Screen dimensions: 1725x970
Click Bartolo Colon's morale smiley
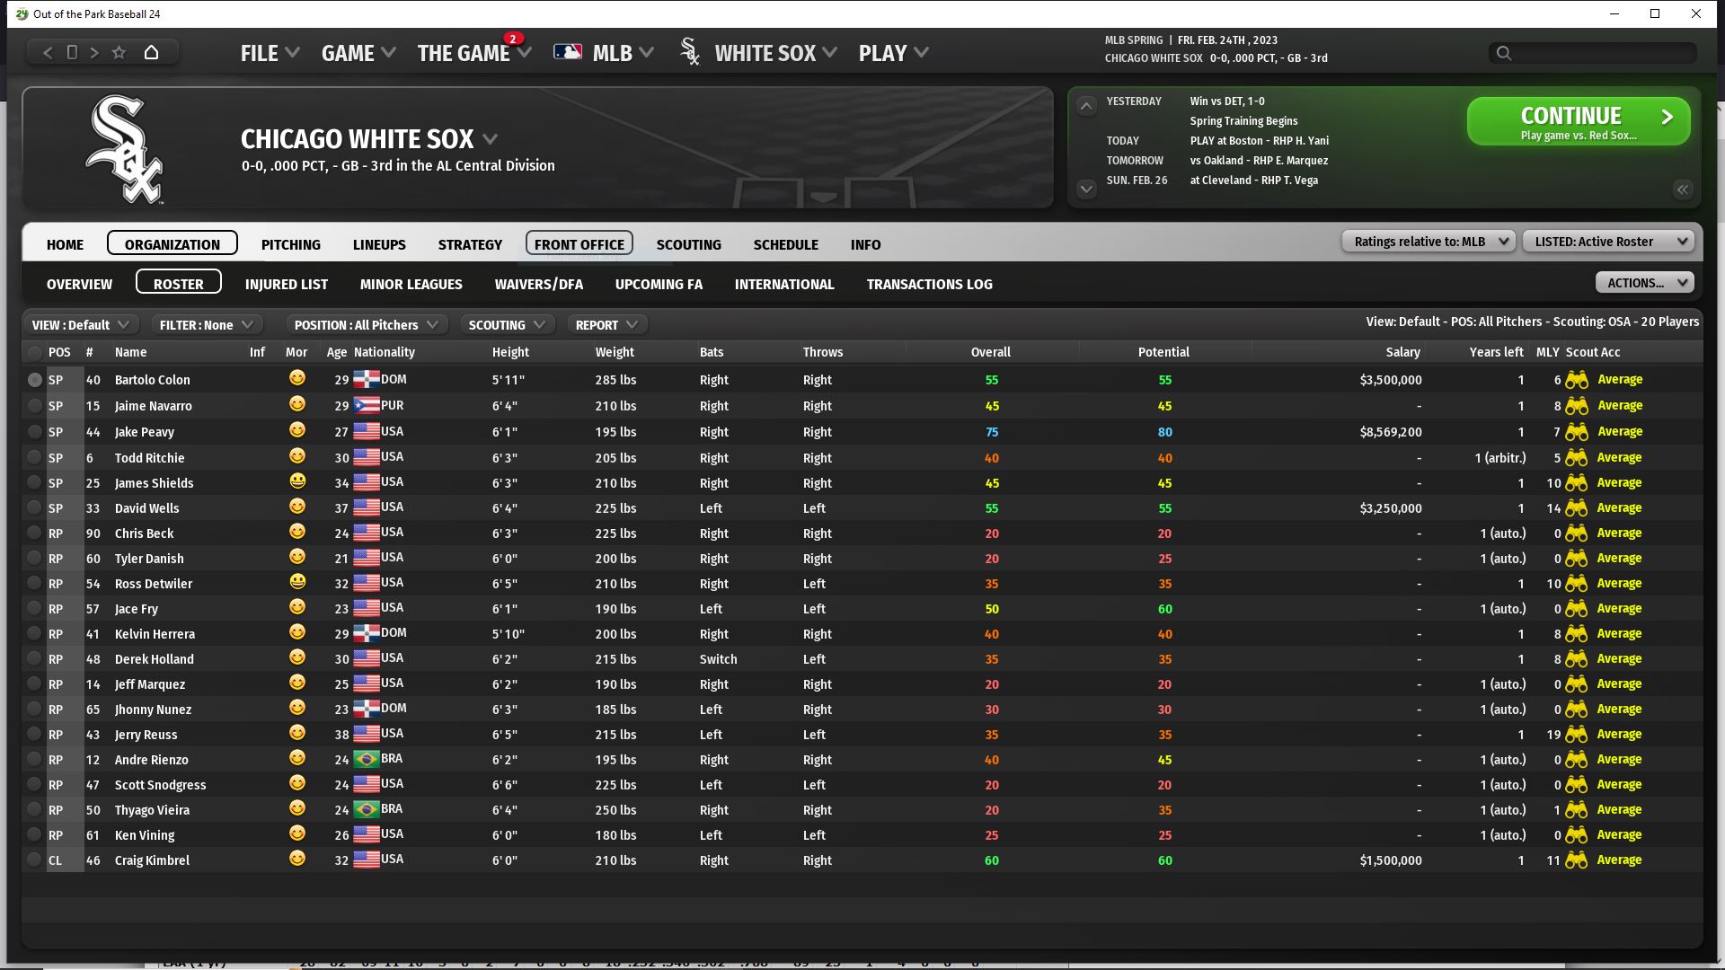coord(297,379)
